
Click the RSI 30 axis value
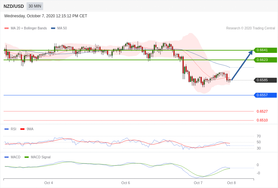tap(259, 148)
